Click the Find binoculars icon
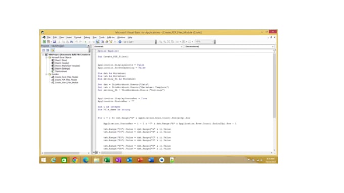 pos(71,42)
